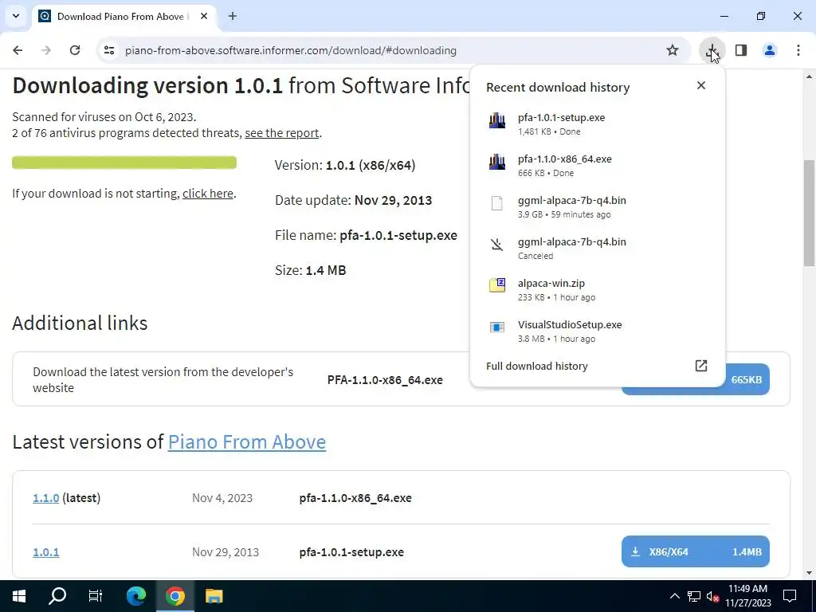
Task: Click the VisualStudioSetup.exe file icon
Action: (x=497, y=328)
